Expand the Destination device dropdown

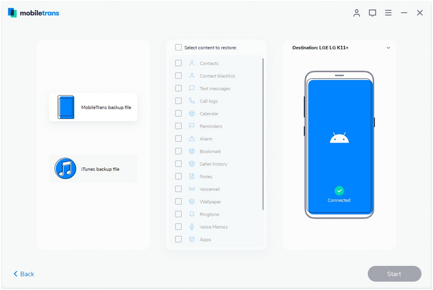pos(388,48)
